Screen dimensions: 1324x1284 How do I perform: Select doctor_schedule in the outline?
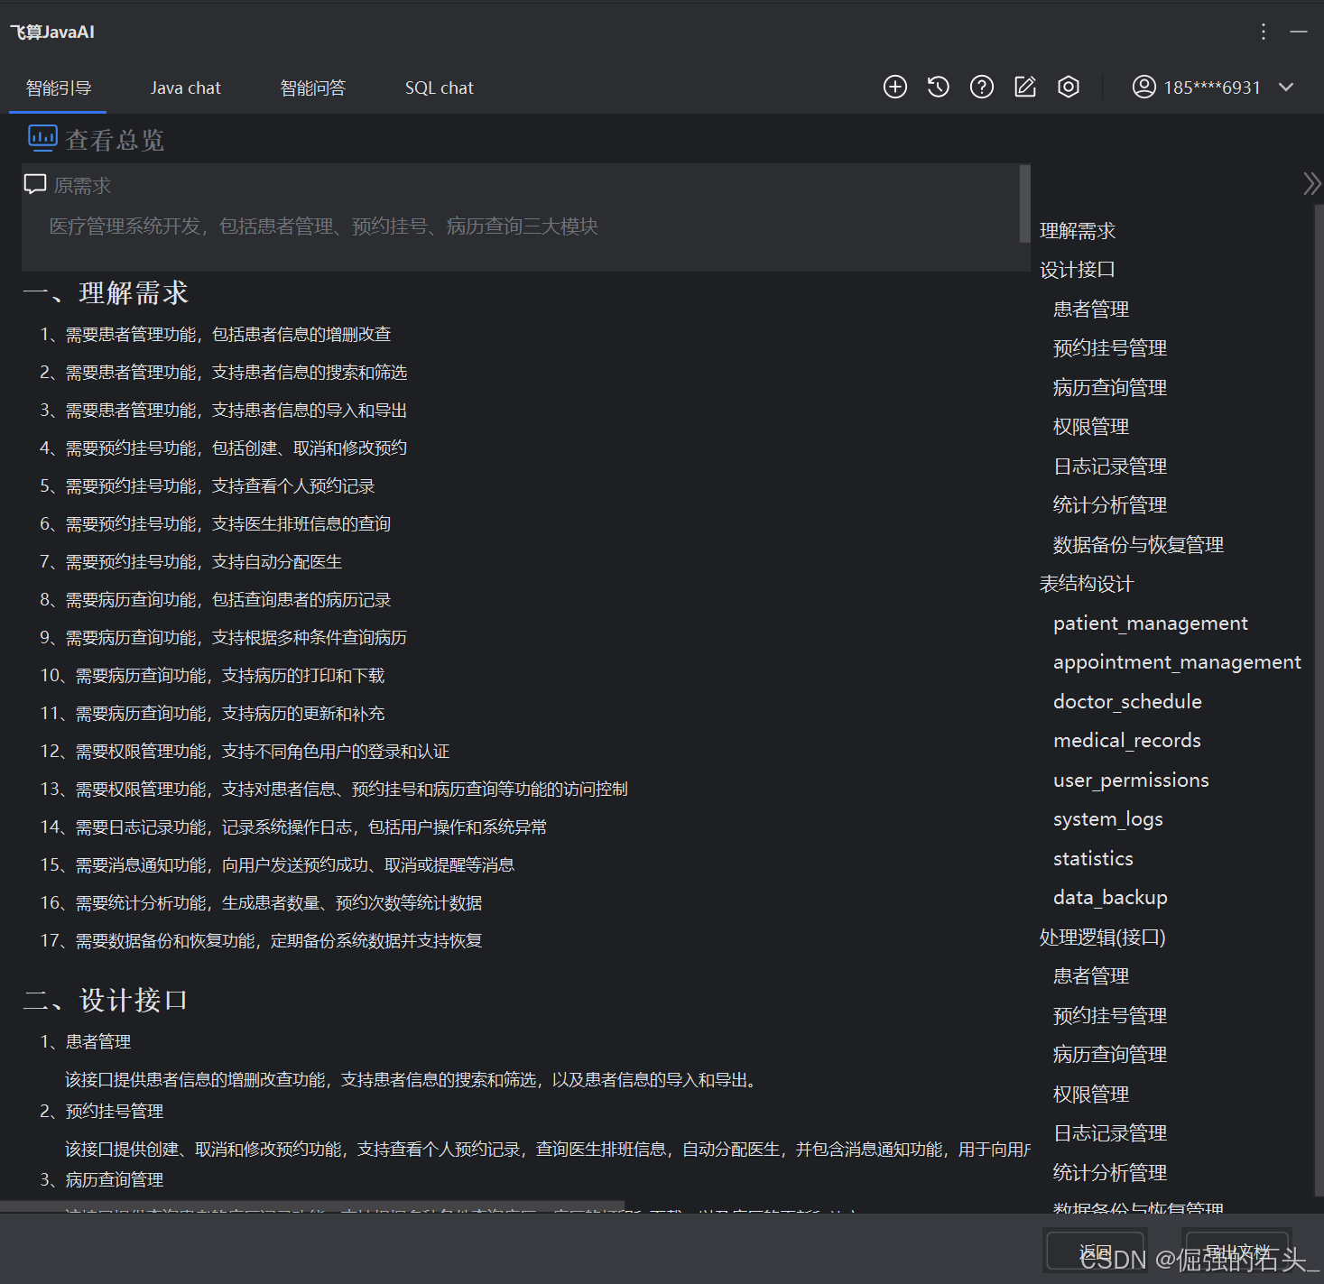tap(1127, 702)
